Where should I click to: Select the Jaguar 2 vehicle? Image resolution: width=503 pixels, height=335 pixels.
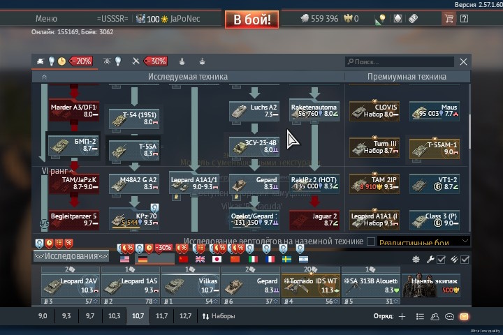click(x=314, y=220)
